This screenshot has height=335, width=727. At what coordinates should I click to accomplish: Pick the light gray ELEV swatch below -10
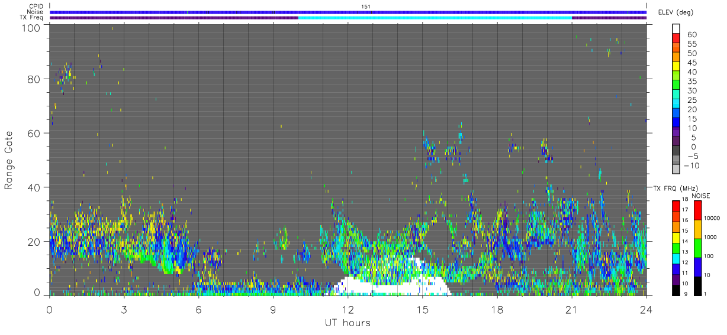pos(676,170)
